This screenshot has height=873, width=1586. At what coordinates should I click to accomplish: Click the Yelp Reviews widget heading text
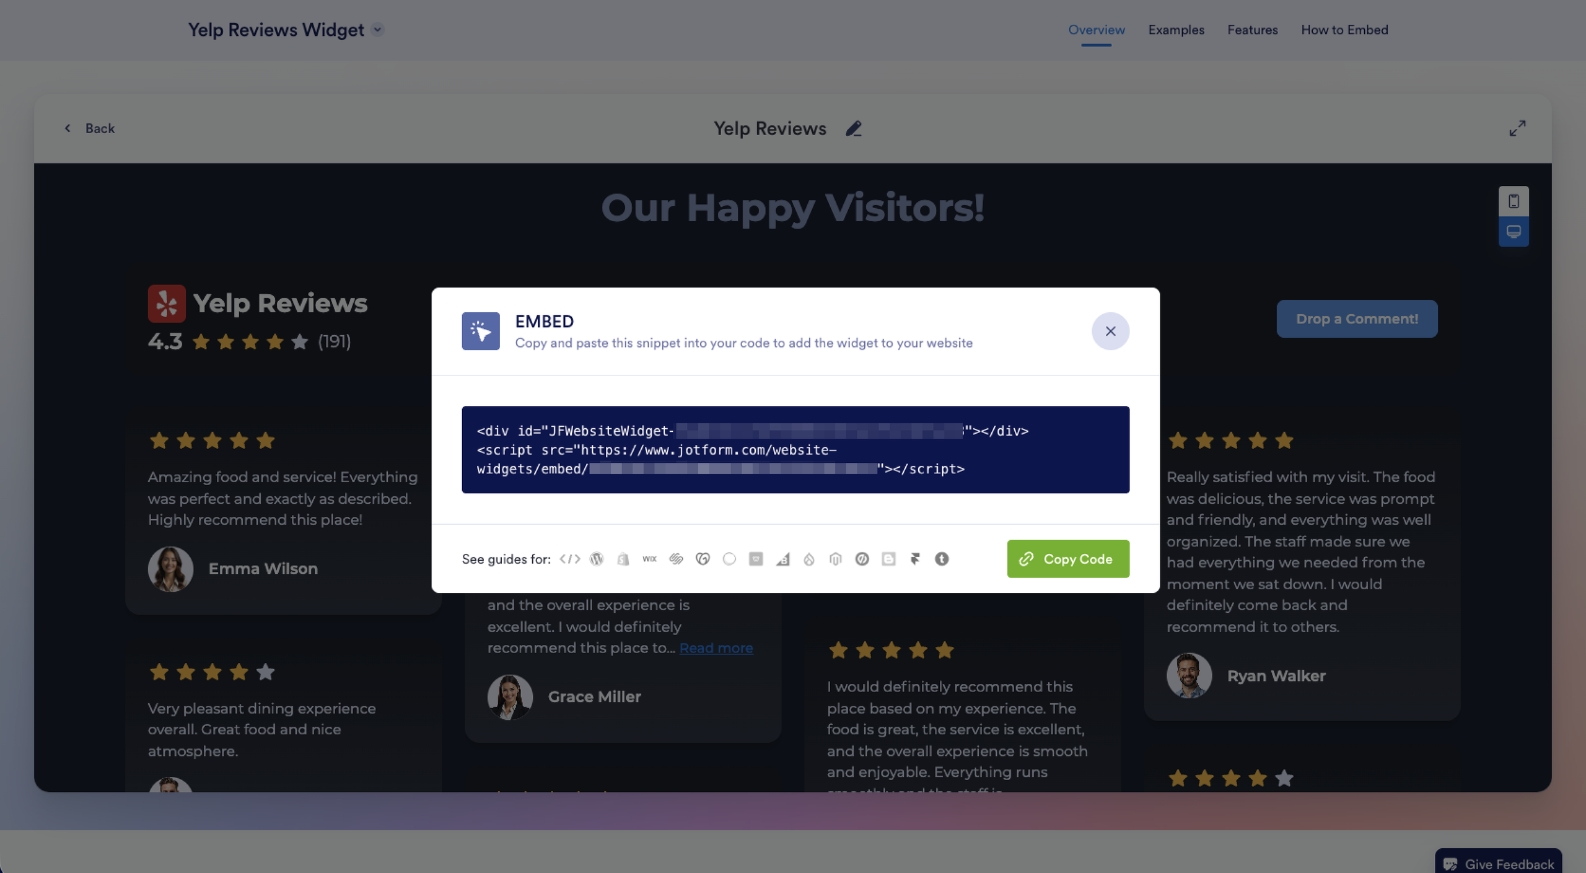(x=280, y=304)
